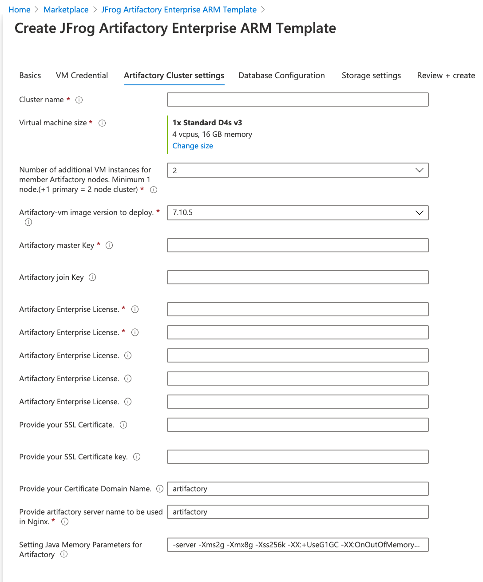Focus the Cluster name text field

tap(297, 100)
